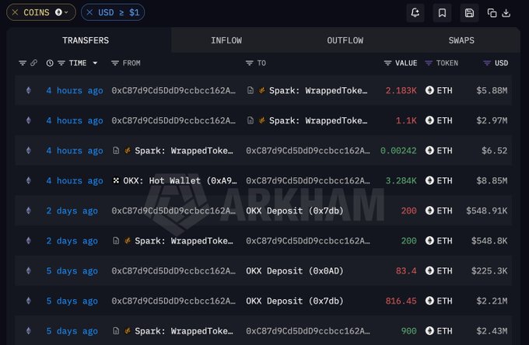Click the clock icon beside TIME

(50, 63)
